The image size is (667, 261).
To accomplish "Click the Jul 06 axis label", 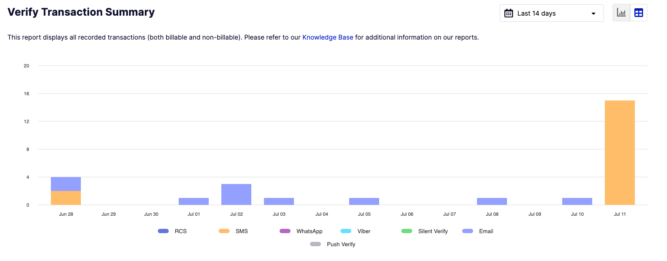I will click(x=407, y=214).
